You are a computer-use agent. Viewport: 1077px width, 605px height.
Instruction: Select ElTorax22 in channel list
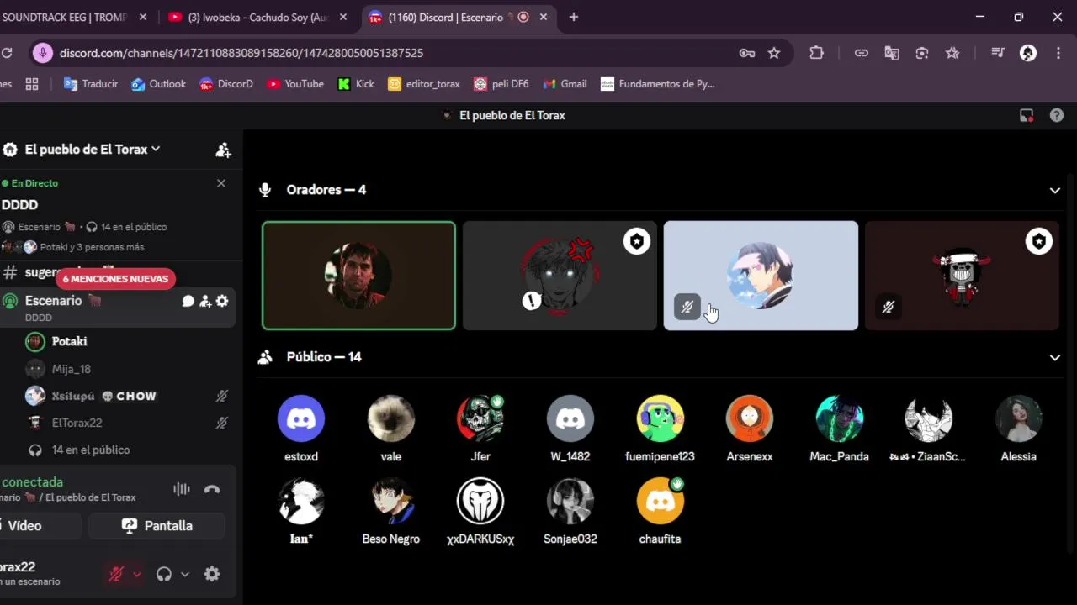pos(77,423)
